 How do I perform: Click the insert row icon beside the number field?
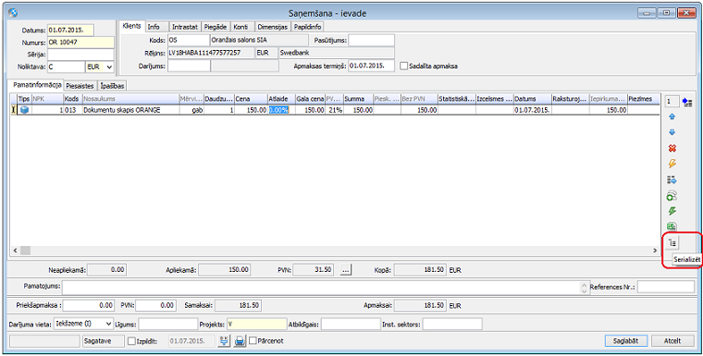pos(687,103)
